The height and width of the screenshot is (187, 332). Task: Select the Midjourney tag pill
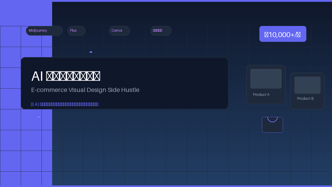pyautogui.click(x=44, y=31)
